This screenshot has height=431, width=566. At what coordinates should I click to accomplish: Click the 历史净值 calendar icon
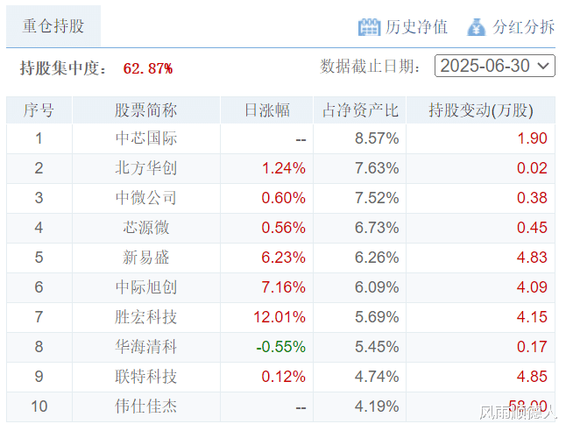369,27
